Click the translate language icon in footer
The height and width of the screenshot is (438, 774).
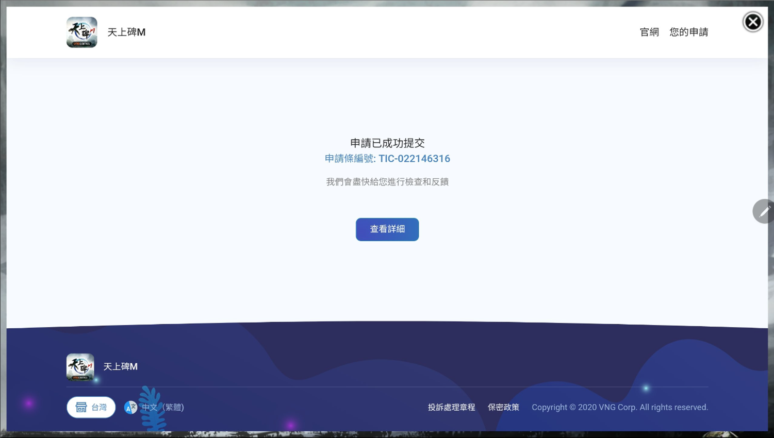click(130, 408)
